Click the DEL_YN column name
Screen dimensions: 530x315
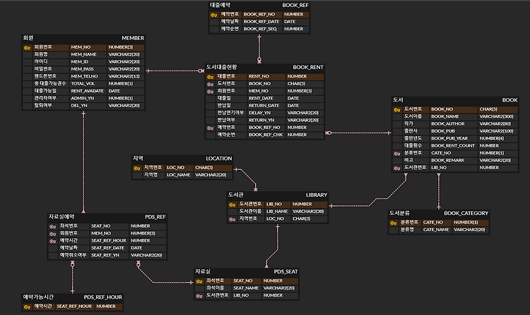tap(78, 106)
